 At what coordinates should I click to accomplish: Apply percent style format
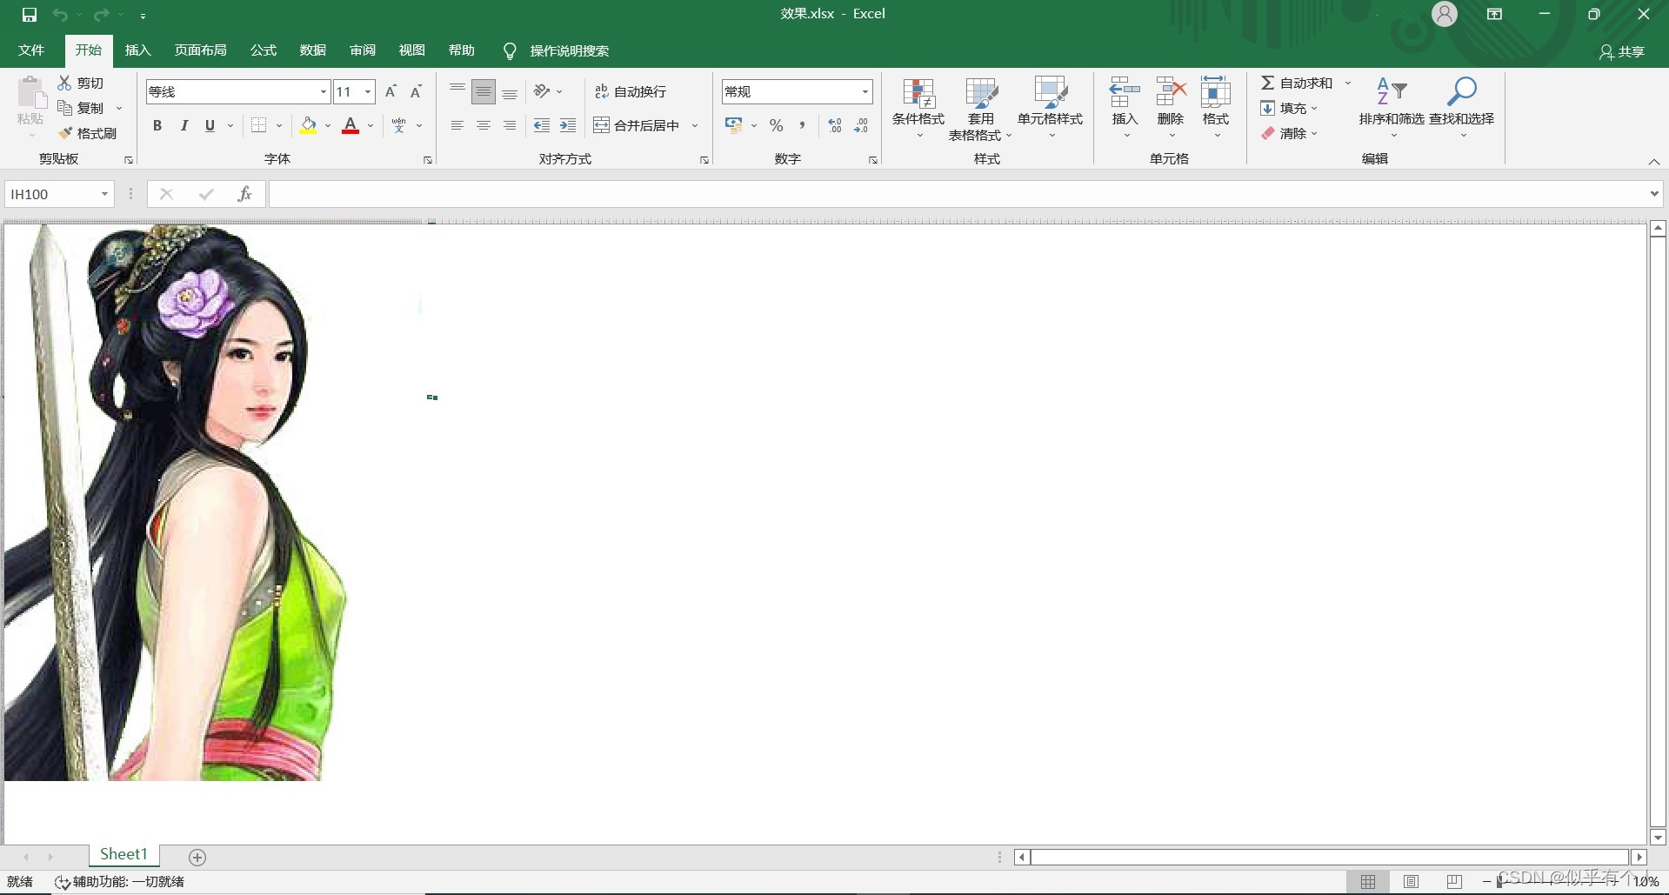(x=777, y=125)
